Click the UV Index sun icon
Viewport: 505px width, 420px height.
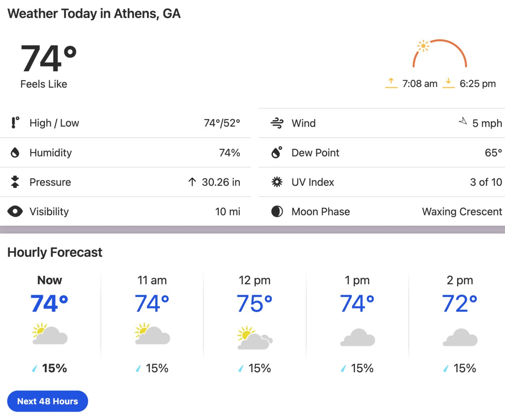[x=277, y=182]
